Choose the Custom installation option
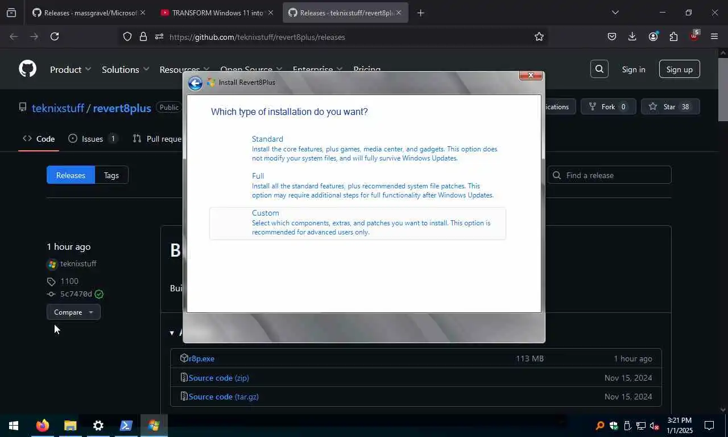The height and width of the screenshot is (437, 728). click(357, 223)
